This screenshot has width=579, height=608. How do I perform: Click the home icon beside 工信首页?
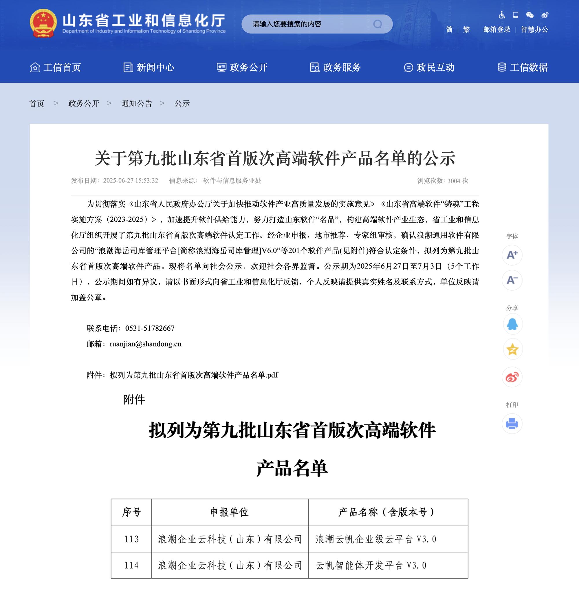point(35,67)
